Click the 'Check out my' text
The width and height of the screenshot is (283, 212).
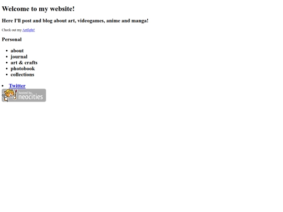[12, 30]
